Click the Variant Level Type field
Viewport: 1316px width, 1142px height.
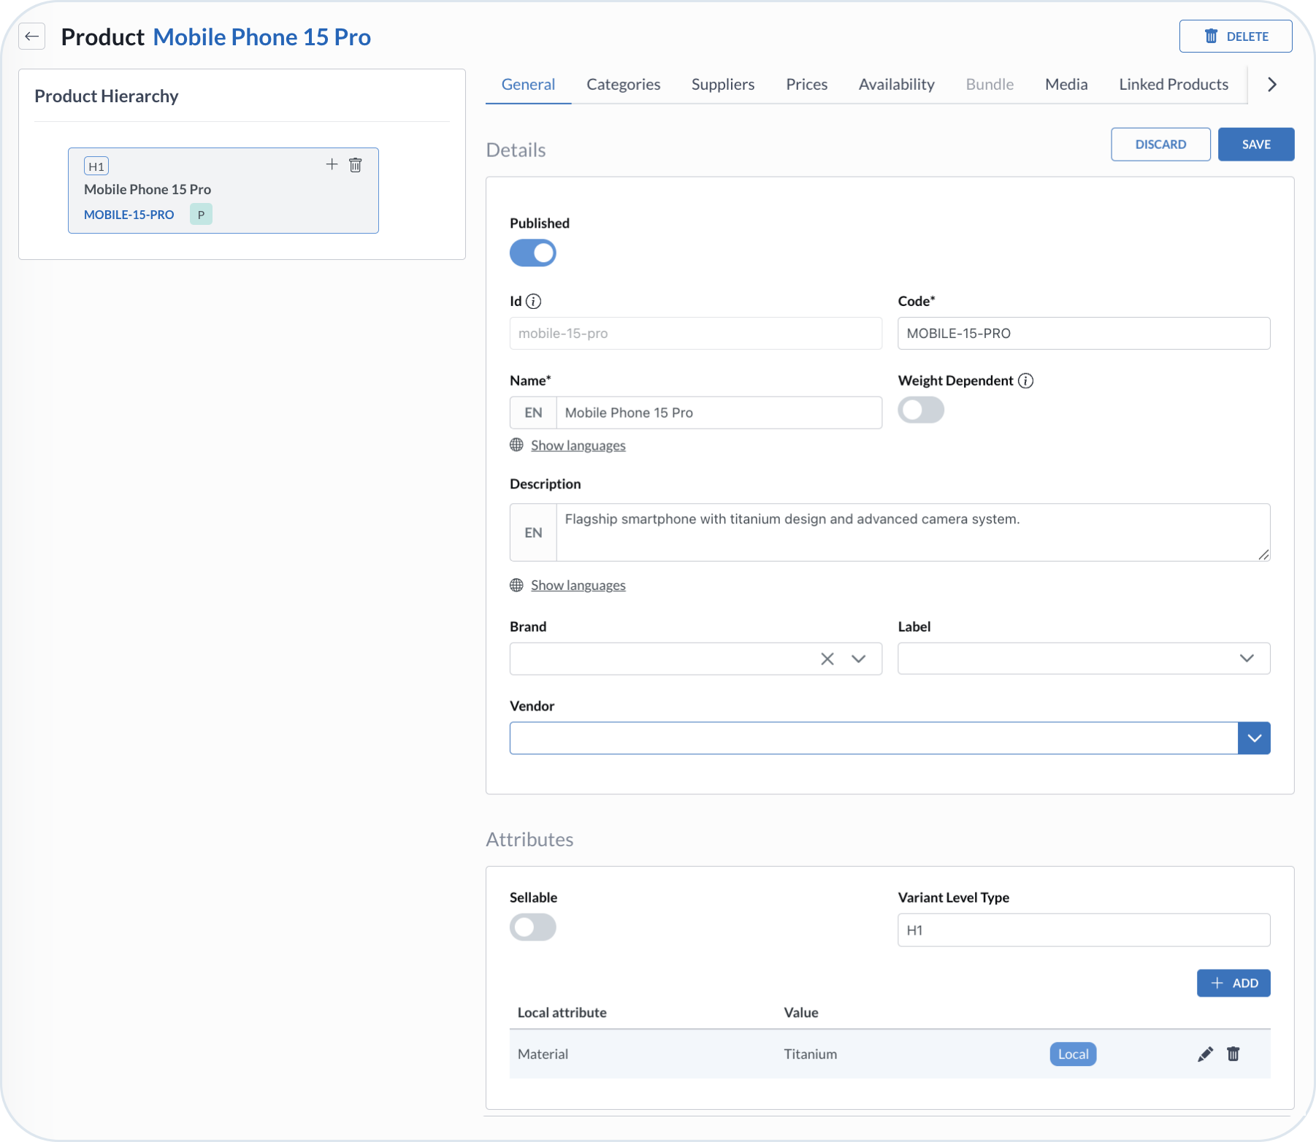tap(1084, 930)
